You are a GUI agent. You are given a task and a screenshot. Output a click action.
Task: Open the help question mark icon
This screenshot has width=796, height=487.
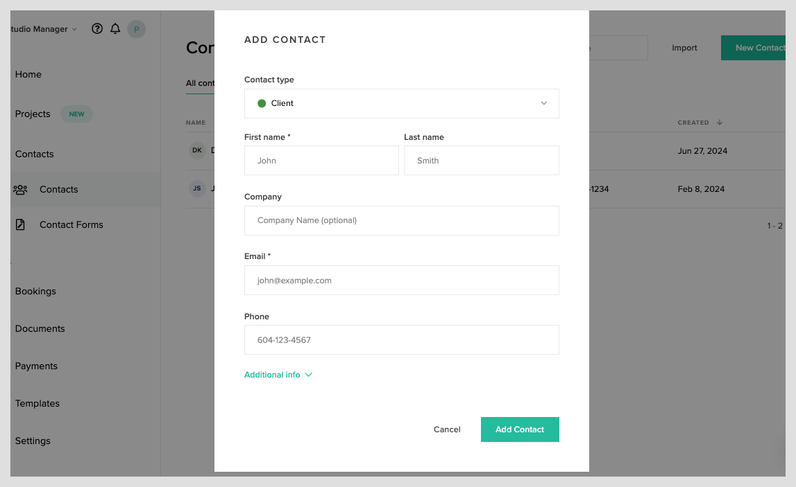tap(96, 28)
